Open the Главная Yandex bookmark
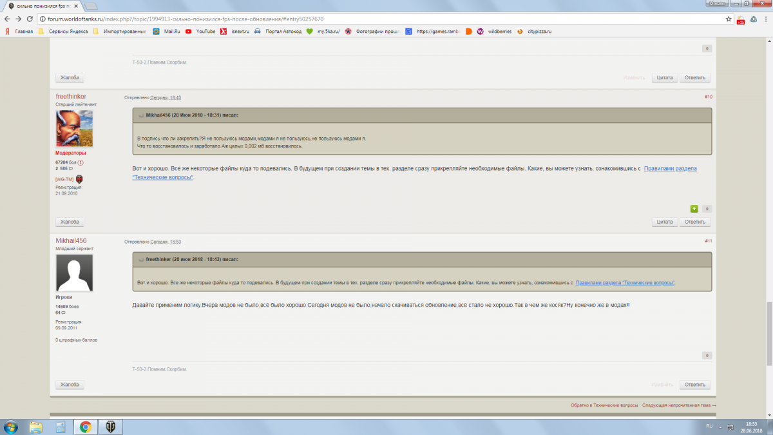The height and width of the screenshot is (435, 773). pyautogui.click(x=19, y=31)
